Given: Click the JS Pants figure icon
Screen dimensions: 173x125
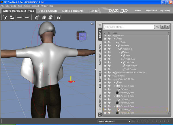Looking at the screenshot, I should click(x=116, y=76).
